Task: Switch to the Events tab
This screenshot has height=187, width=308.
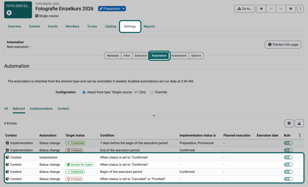Action: [53, 26]
